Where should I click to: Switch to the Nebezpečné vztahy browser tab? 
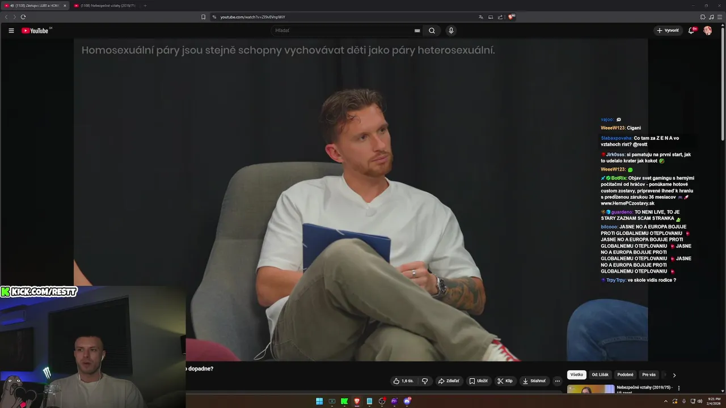point(105,6)
